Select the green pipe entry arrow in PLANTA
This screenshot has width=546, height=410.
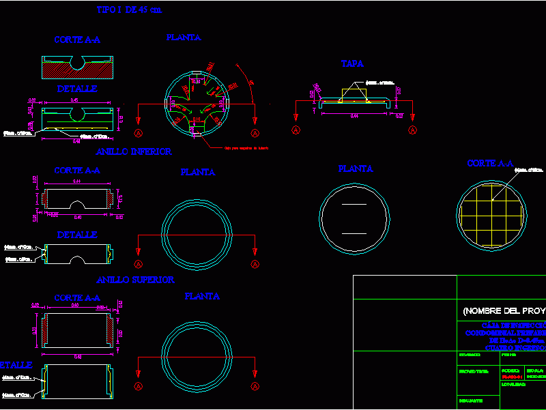[190, 112]
